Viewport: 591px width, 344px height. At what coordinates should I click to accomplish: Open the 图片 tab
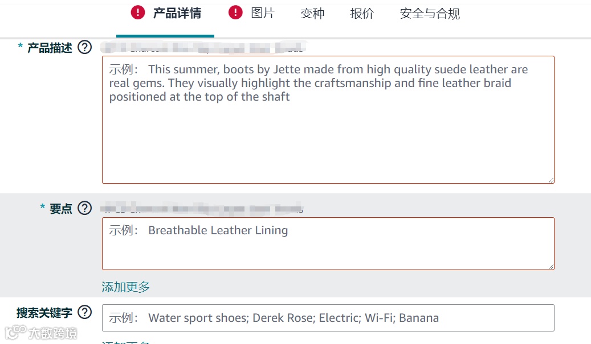[263, 13]
